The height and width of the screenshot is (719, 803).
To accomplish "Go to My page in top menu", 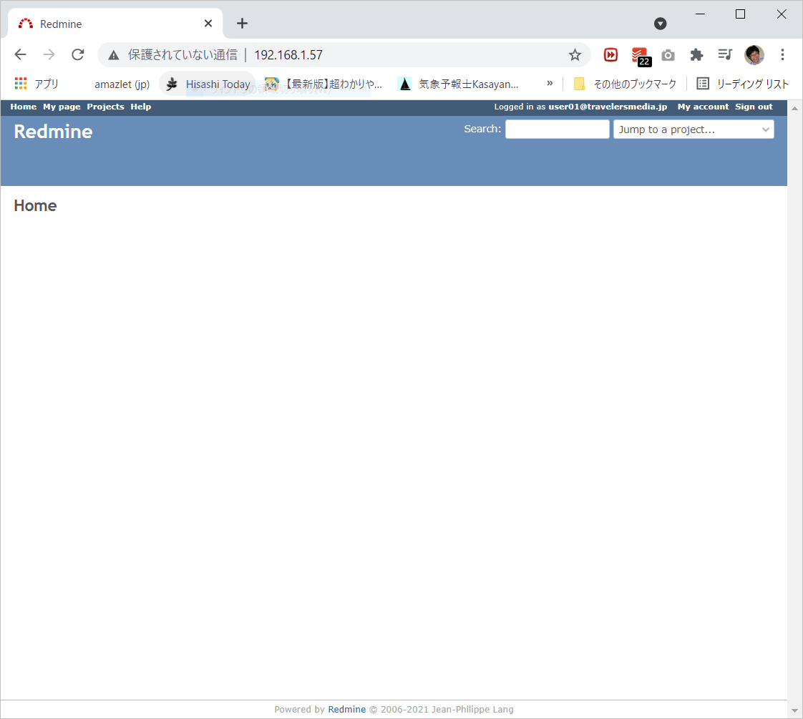I will [x=62, y=107].
